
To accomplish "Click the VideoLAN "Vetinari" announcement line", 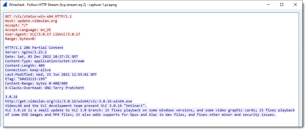I will coord(76,106).
